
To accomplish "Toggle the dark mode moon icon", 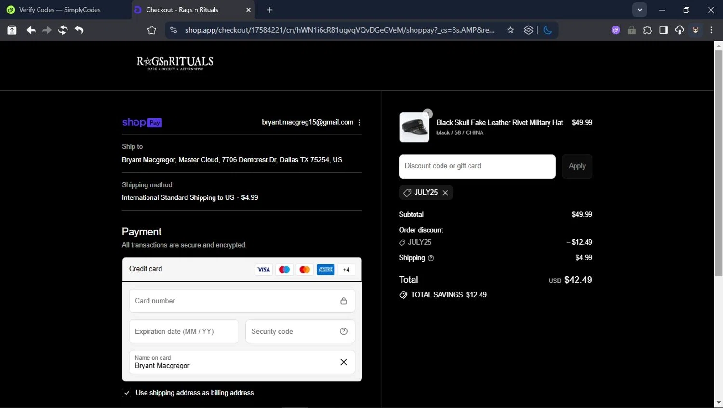I will tap(548, 30).
